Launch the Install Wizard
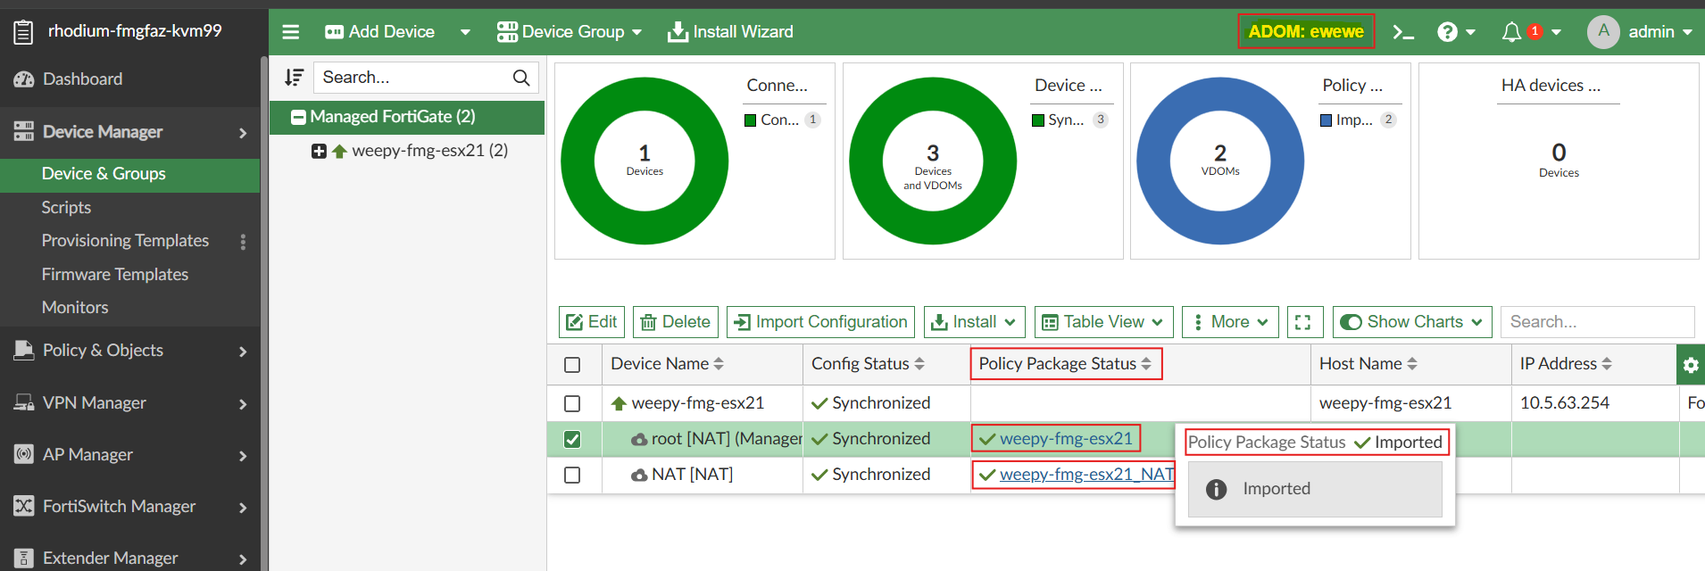Viewport: 1705px width, 571px height. 730,32
